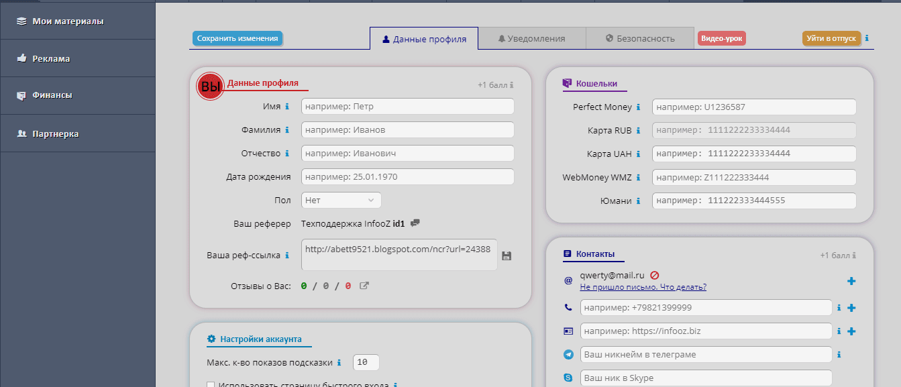Expand Финансы sidebar section

[x=52, y=95]
